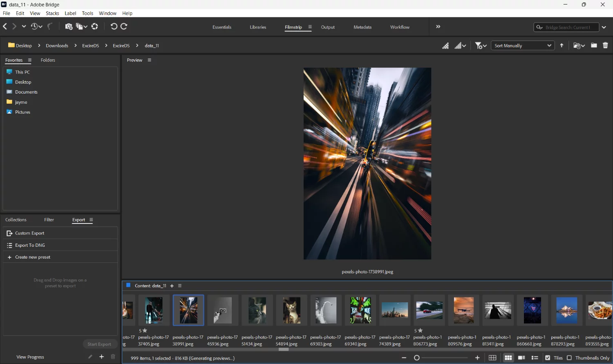Select the pexels-photo-1754936.jpeg thumbnail
Image resolution: width=613 pixels, height=364 pixels.
click(222, 310)
